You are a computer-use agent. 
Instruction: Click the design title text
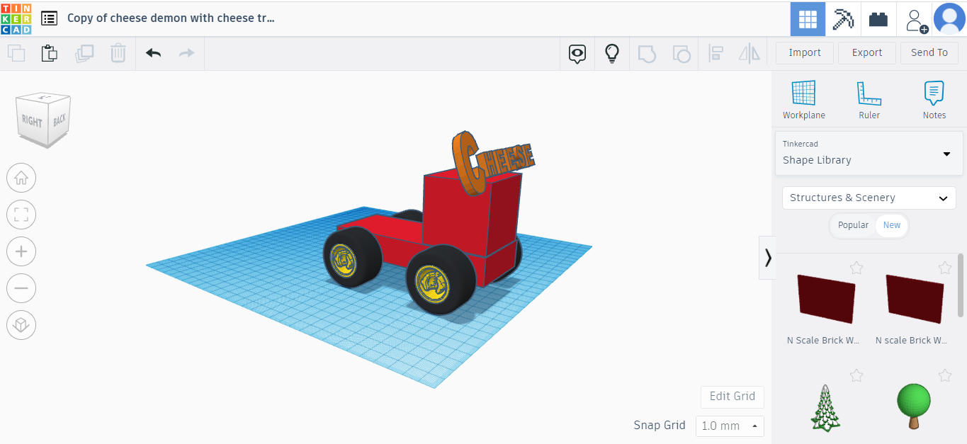(x=171, y=18)
